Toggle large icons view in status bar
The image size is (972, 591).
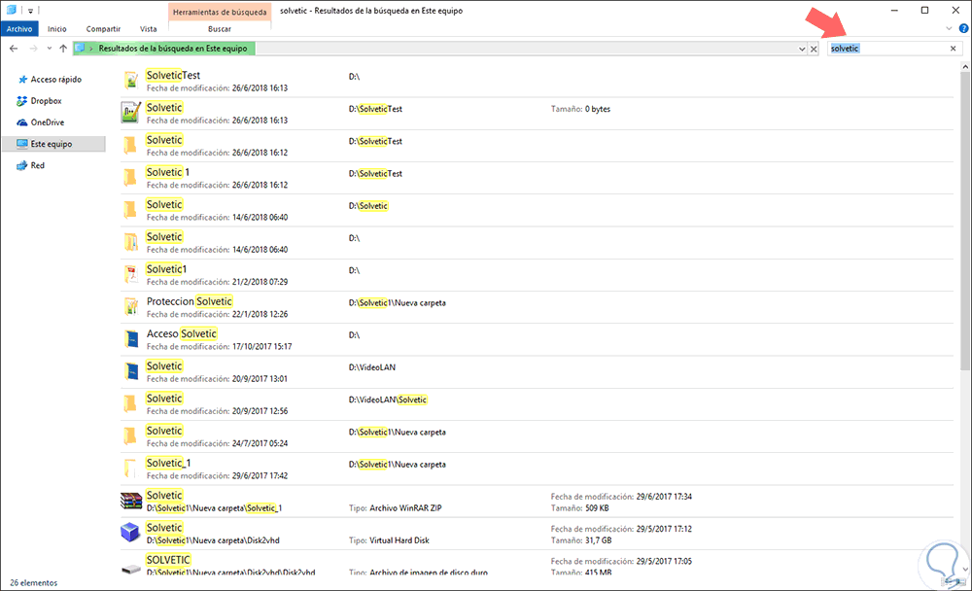coord(960,582)
